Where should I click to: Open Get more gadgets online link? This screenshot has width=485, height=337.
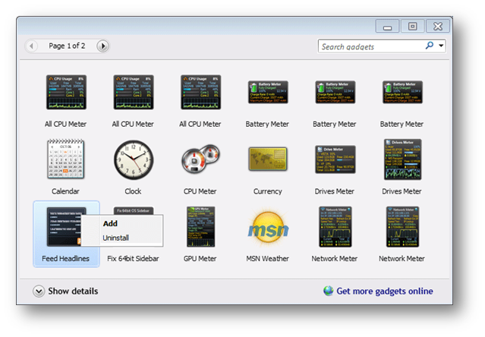click(x=378, y=291)
